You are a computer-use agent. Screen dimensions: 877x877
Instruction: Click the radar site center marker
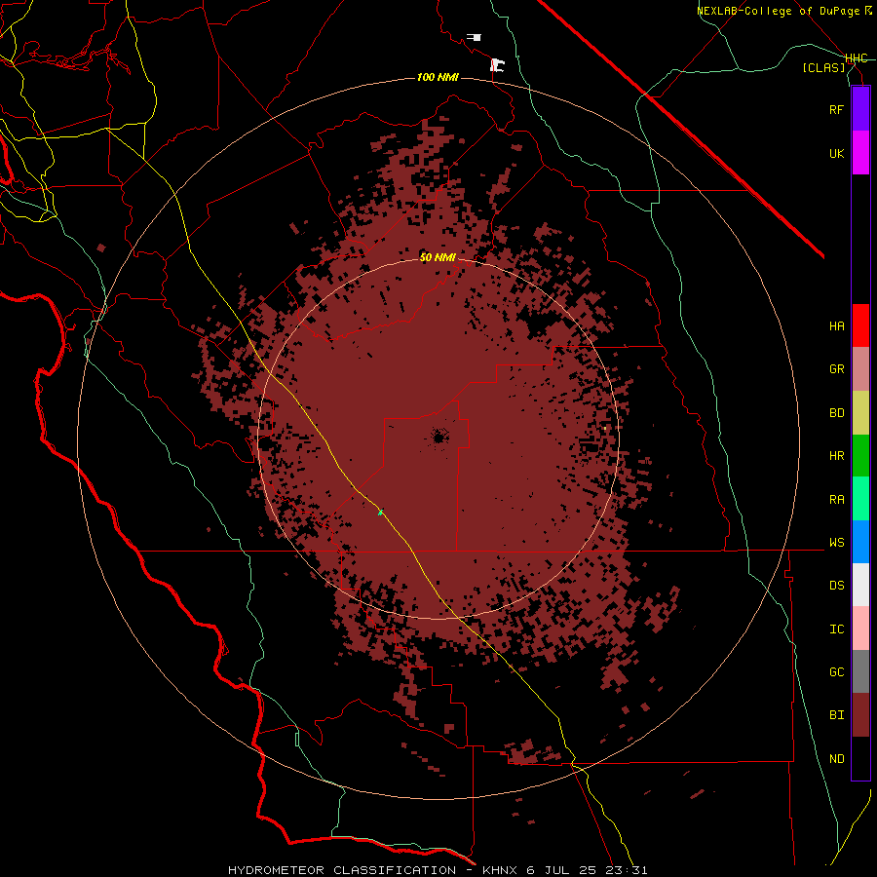(x=438, y=437)
